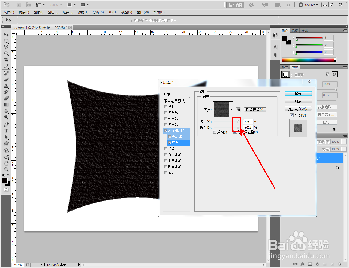This screenshot has height=268, width=349.
Task: Open the Color panel options menu
Action: (x=345, y=31)
